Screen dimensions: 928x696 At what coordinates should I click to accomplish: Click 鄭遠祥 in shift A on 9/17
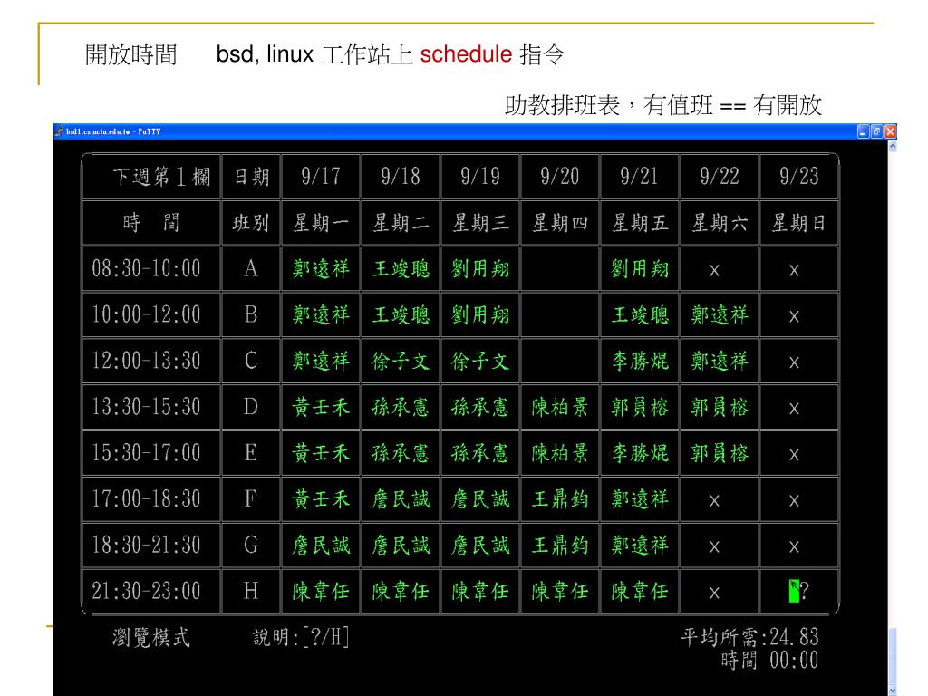click(321, 268)
